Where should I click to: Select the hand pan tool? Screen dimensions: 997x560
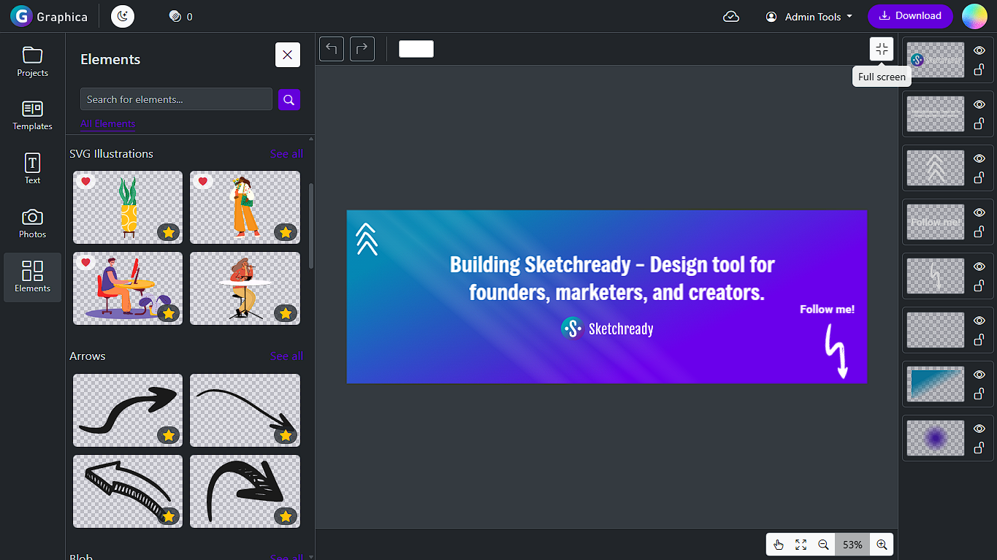pos(779,545)
